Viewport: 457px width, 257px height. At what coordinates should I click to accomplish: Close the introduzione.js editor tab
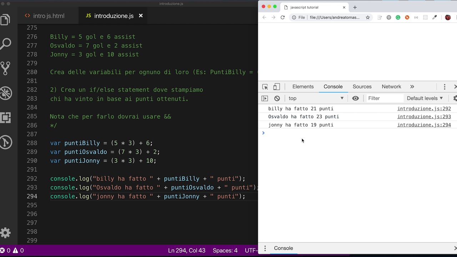141,16
